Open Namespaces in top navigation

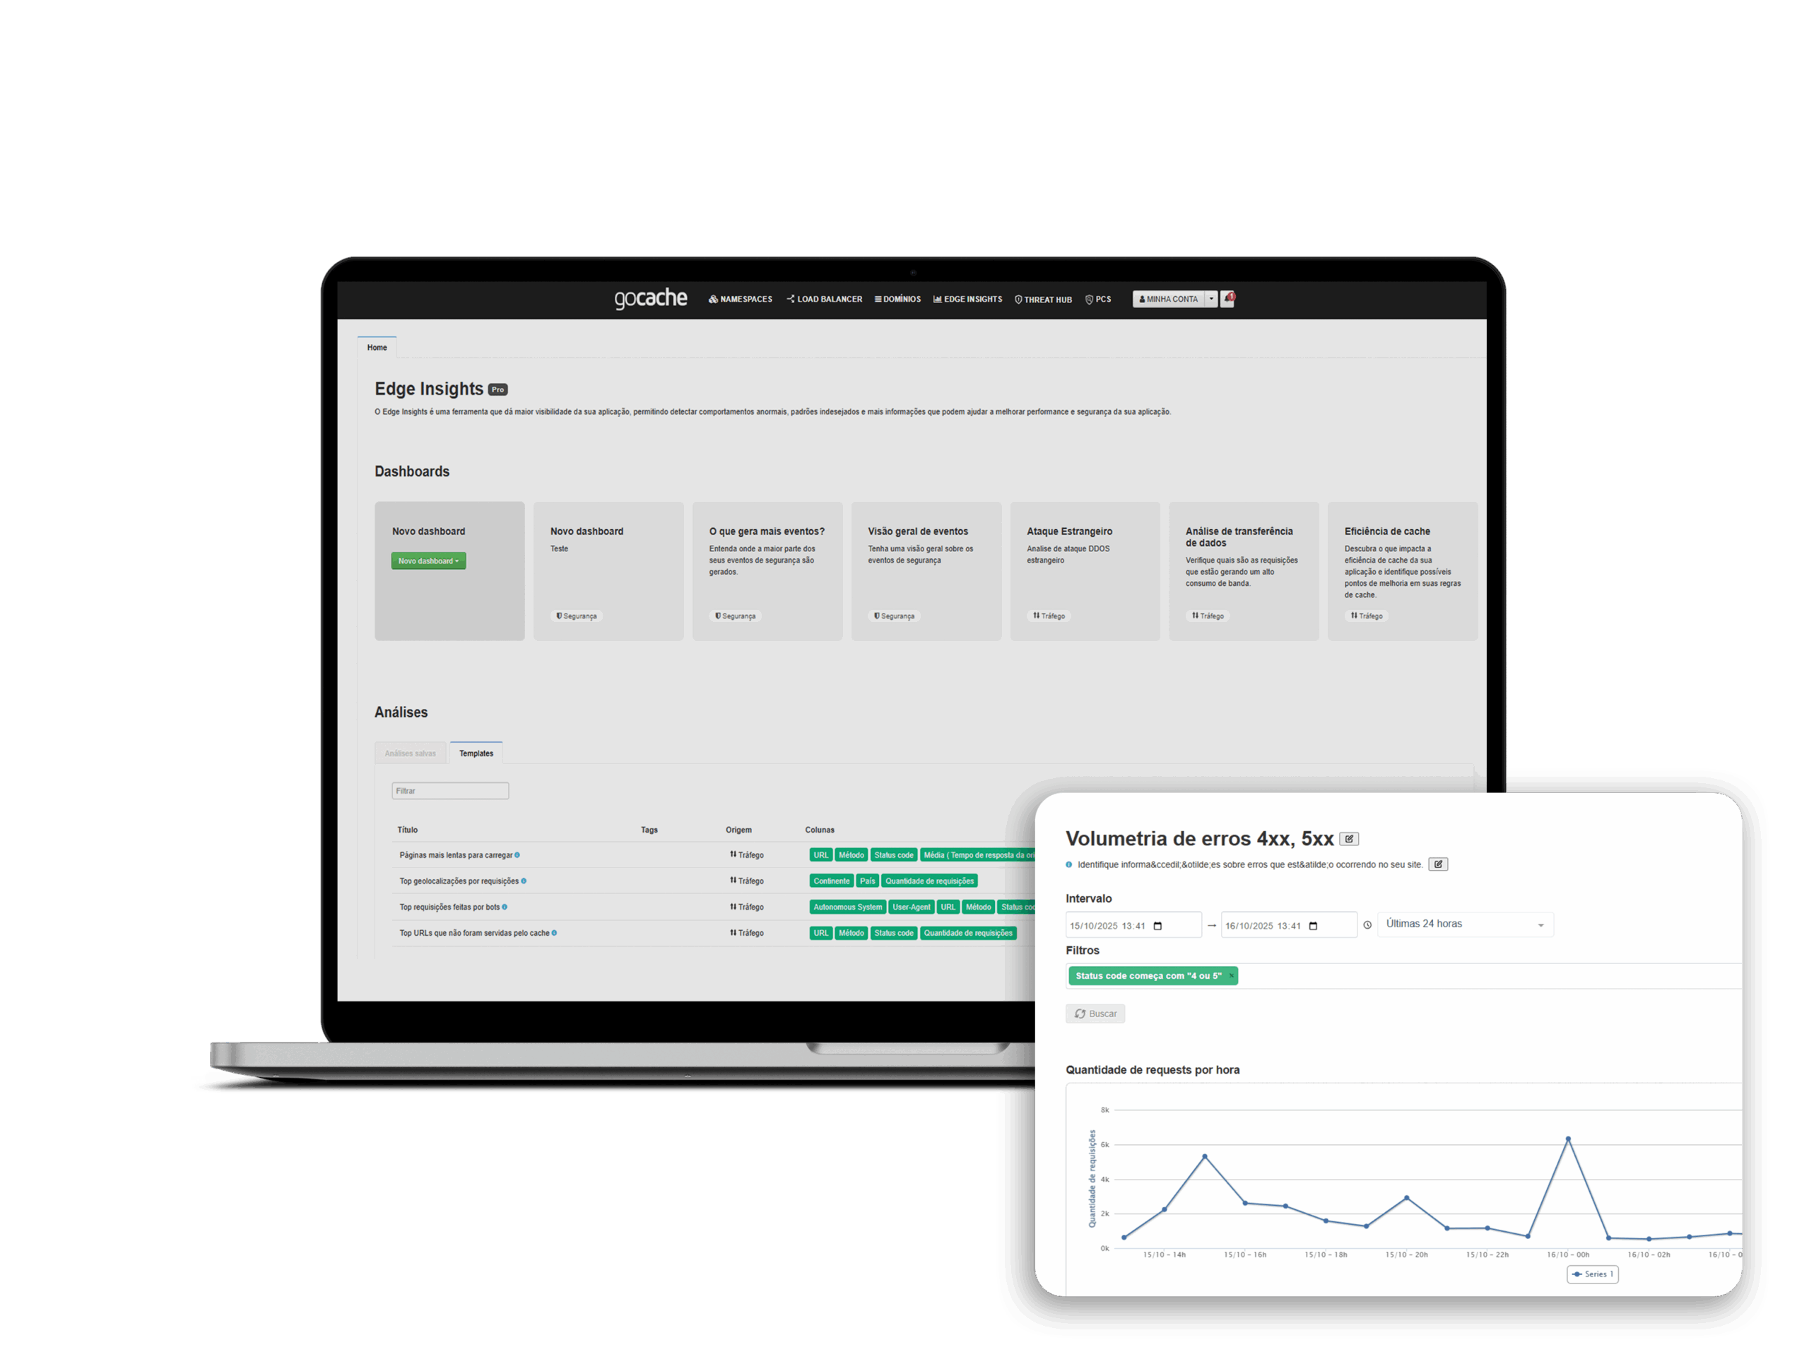[x=740, y=300]
